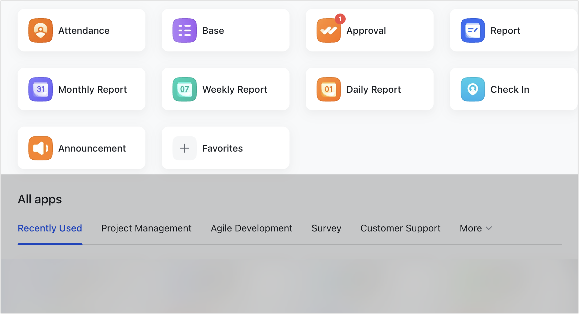This screenshot has width=579, height=314.
Task: Expand the More categories menu
Action: (475, 228)
